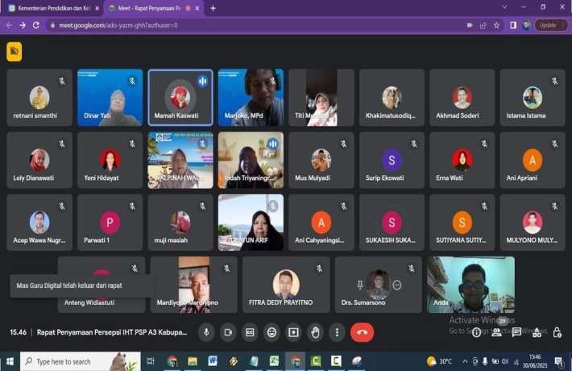Open the emoji reactions picker
572x371 pixels.
click(271, 332)
